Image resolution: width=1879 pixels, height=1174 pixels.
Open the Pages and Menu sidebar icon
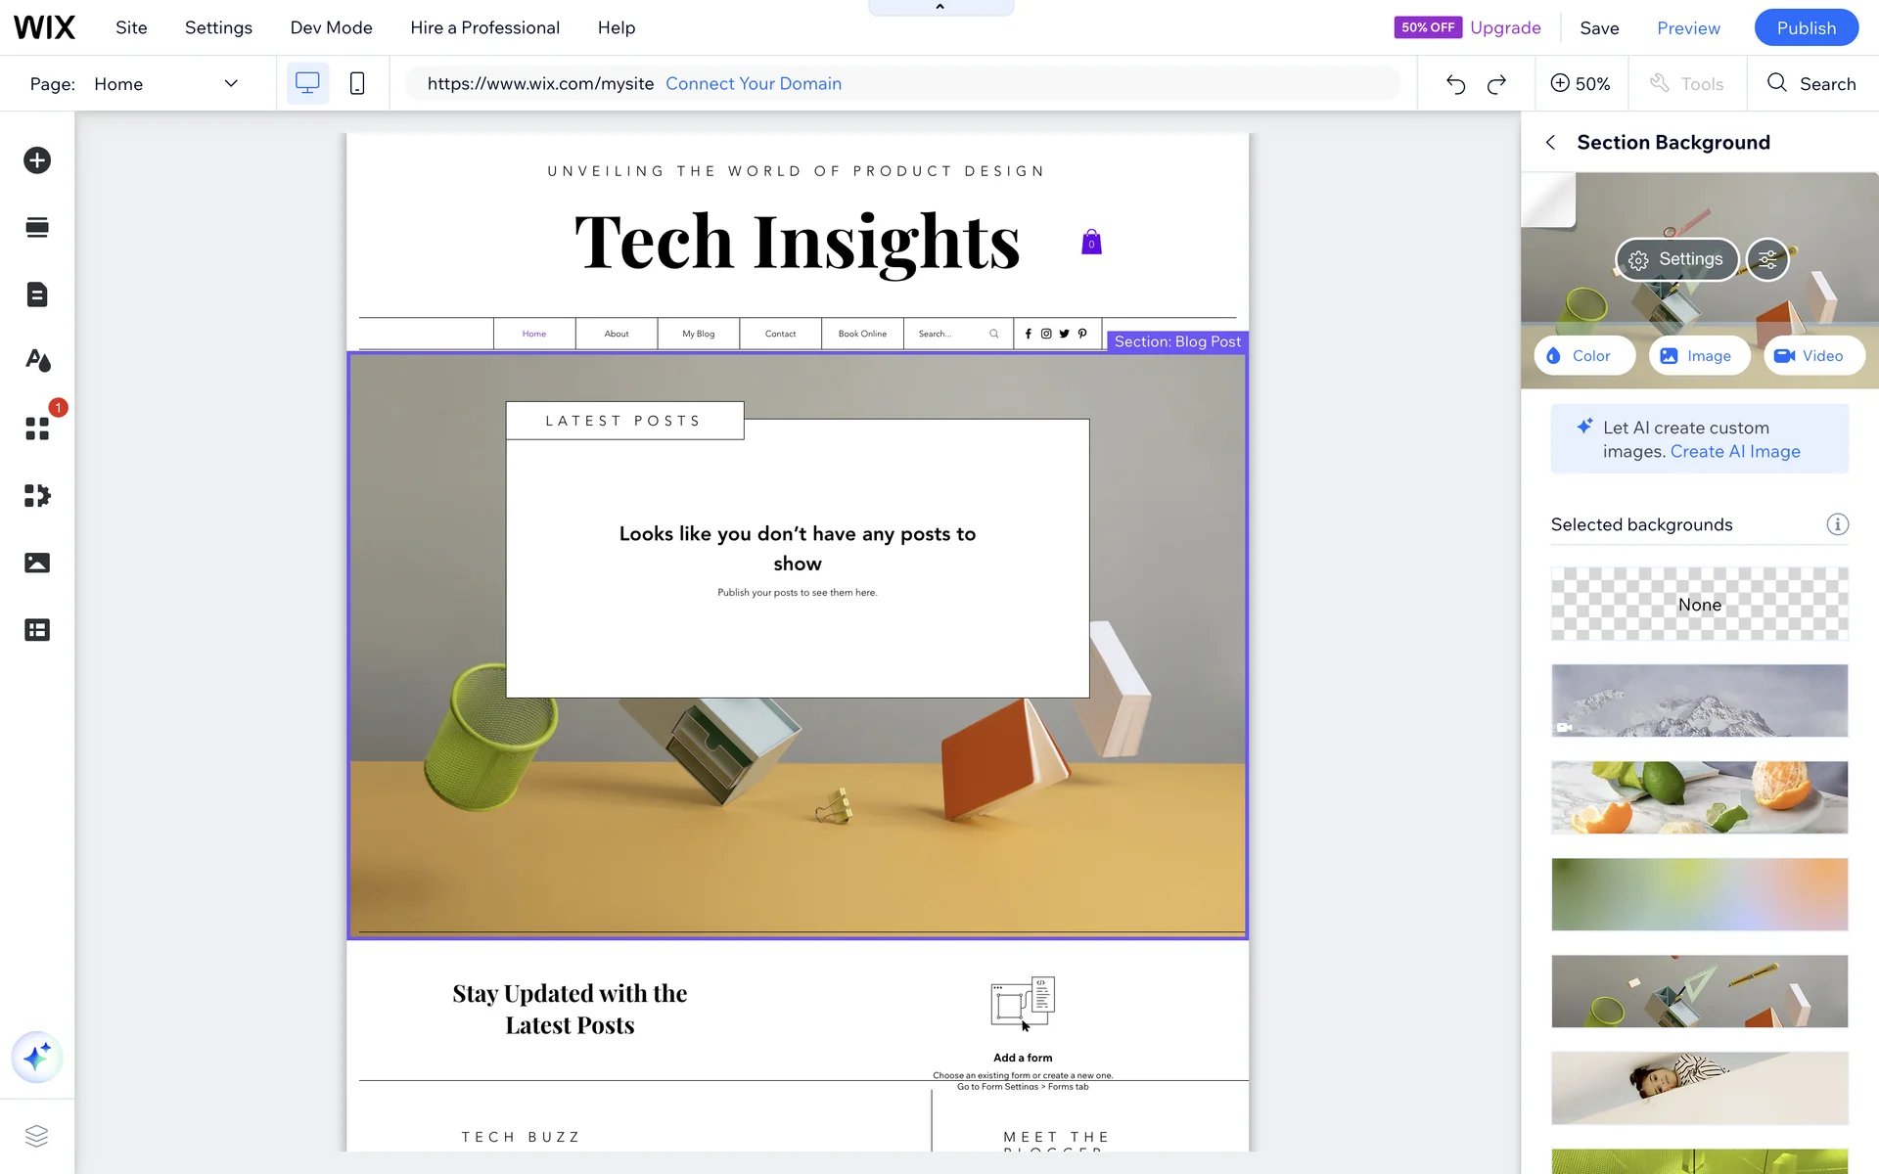coord(37,294)
